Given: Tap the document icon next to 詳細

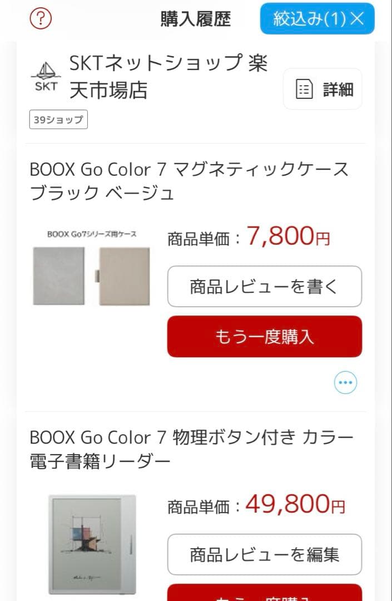Looking at the screenshot, I should (x=305, y=88).
